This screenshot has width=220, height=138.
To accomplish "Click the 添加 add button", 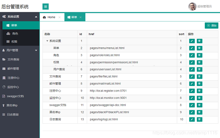I will click(211, 25).
